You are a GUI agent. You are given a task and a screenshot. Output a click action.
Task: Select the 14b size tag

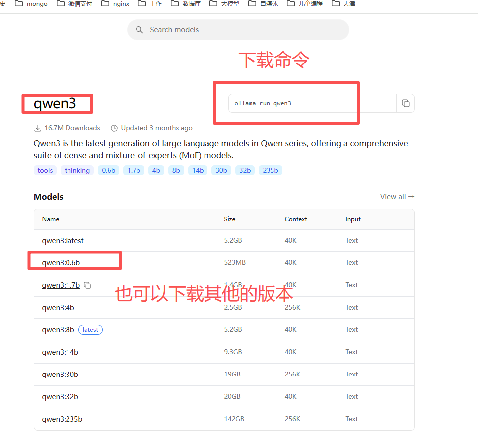point(198,170)
